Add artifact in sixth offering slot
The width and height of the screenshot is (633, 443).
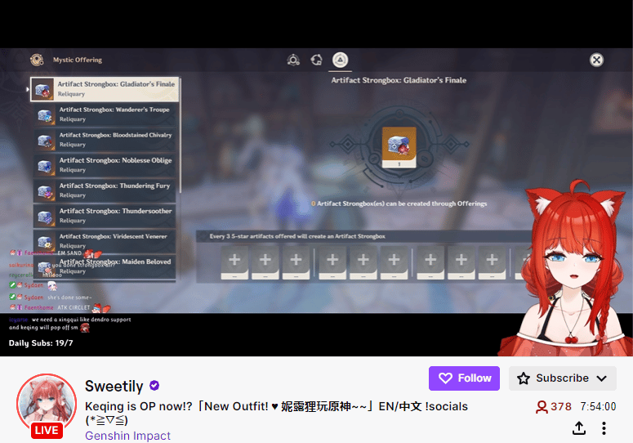click(394, 262)
